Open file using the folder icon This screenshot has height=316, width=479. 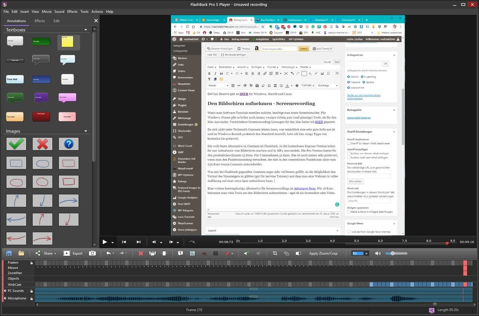21,253
